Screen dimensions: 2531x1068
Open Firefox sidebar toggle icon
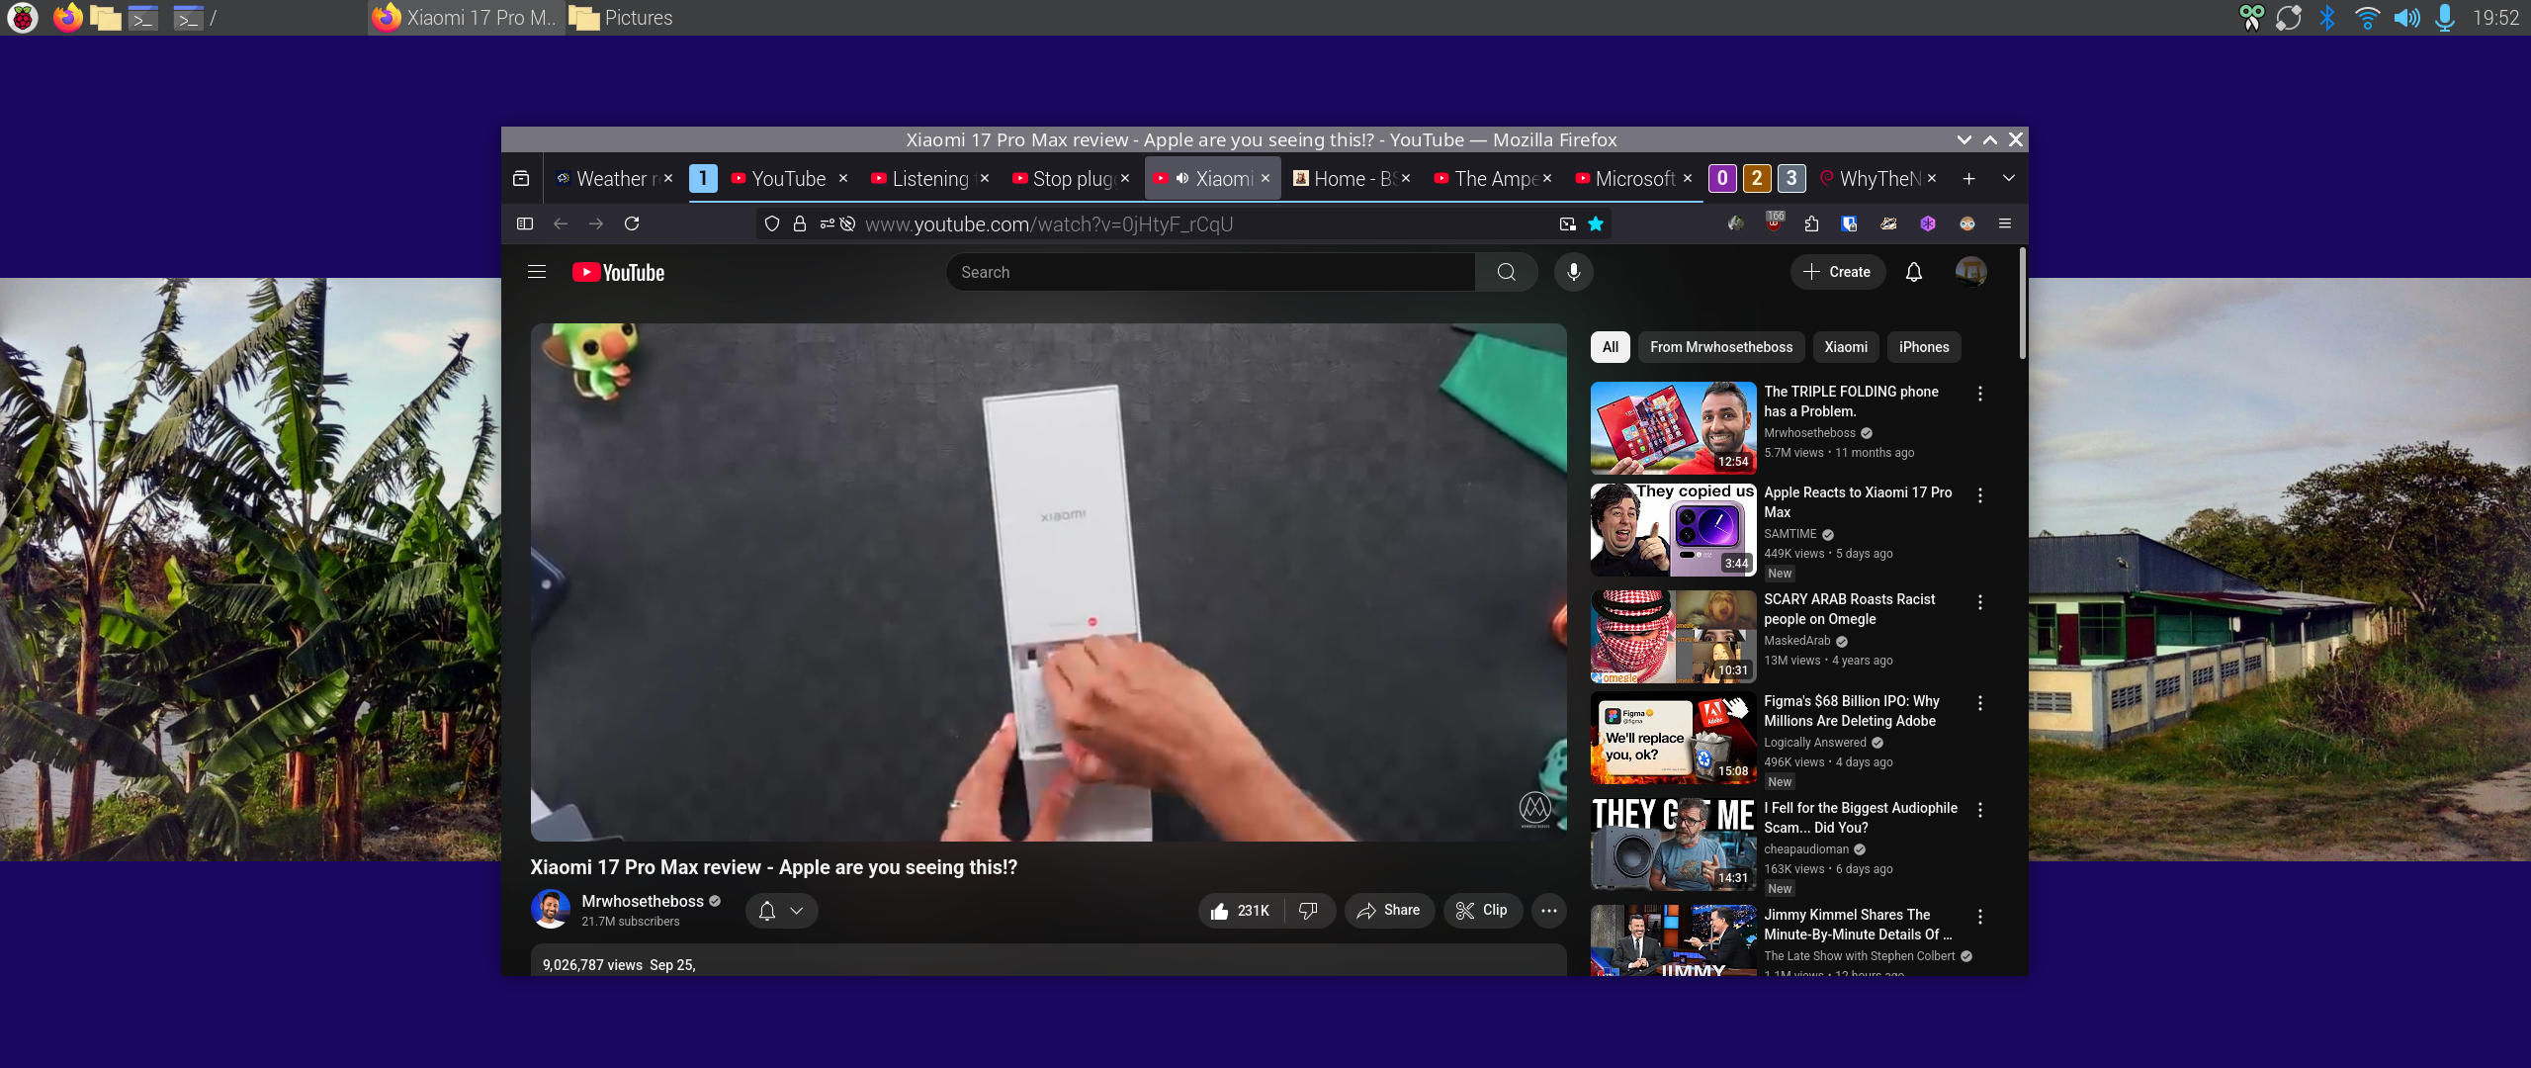pyautogui.click(x=525, y=223)
